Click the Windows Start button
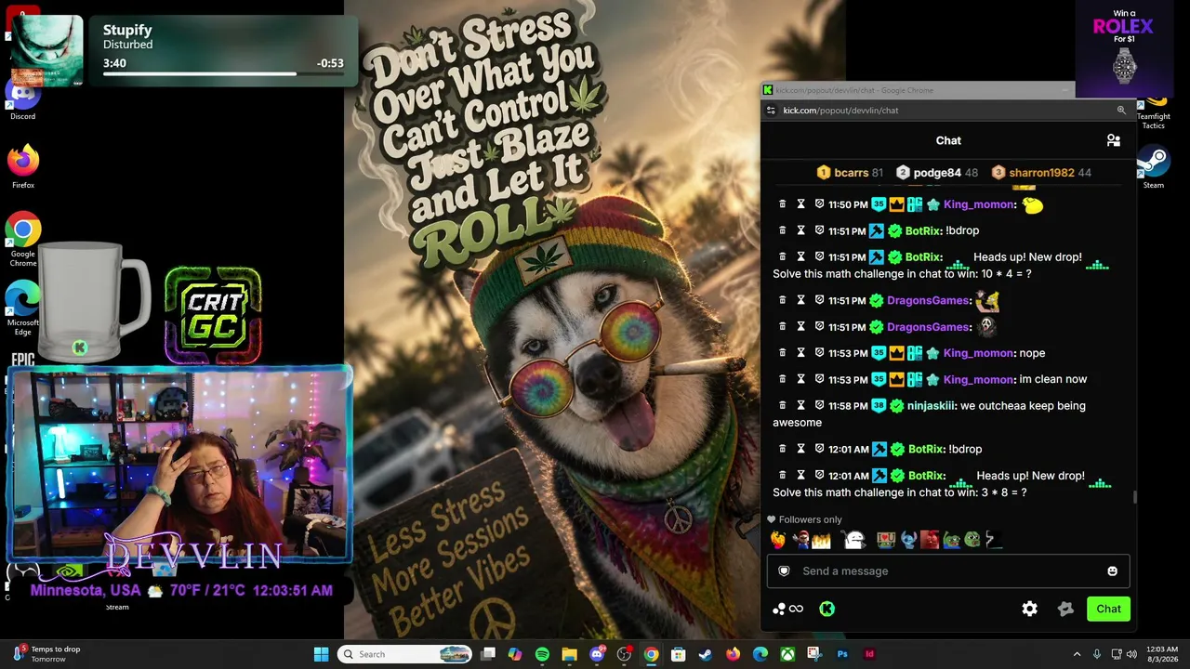1190x669 pixels. coord(321,654)
